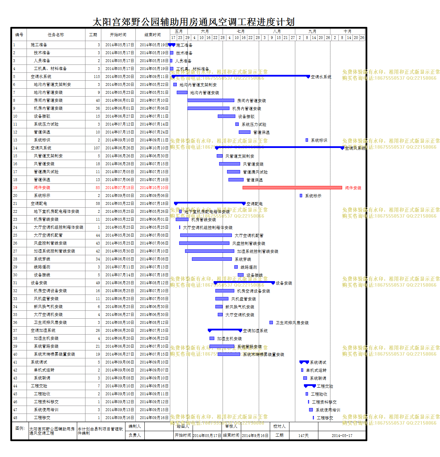Click the 校对人 footer label
The image size is (440, 457).
279,426
